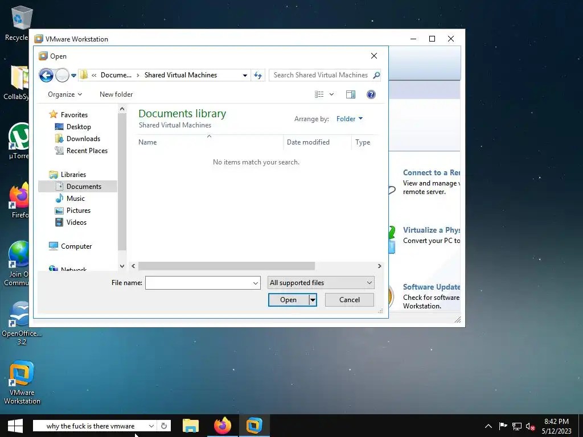Cancel the Open dialog

(x=350, y=300)
